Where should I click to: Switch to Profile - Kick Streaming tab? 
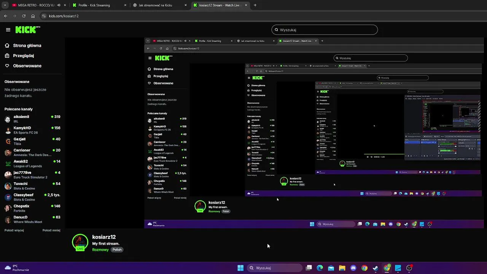(99, 5)
